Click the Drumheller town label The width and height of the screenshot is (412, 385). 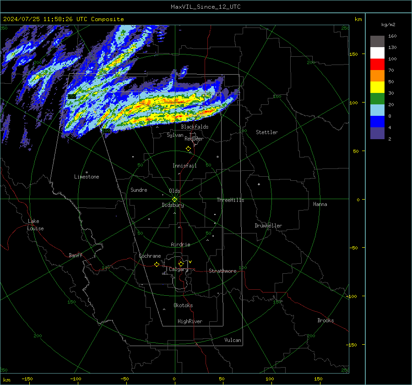tap(268, 226)
